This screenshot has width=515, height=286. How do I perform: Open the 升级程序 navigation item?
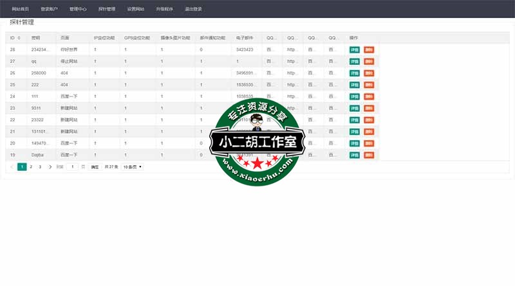pyautogui.click(x=165, y=10)
